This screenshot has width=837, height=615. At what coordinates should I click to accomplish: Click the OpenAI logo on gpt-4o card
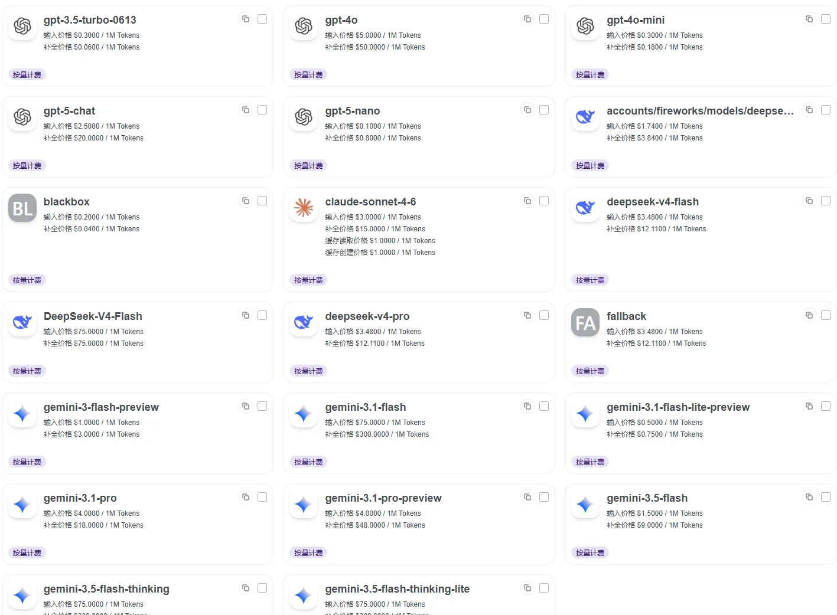(304, 26)
